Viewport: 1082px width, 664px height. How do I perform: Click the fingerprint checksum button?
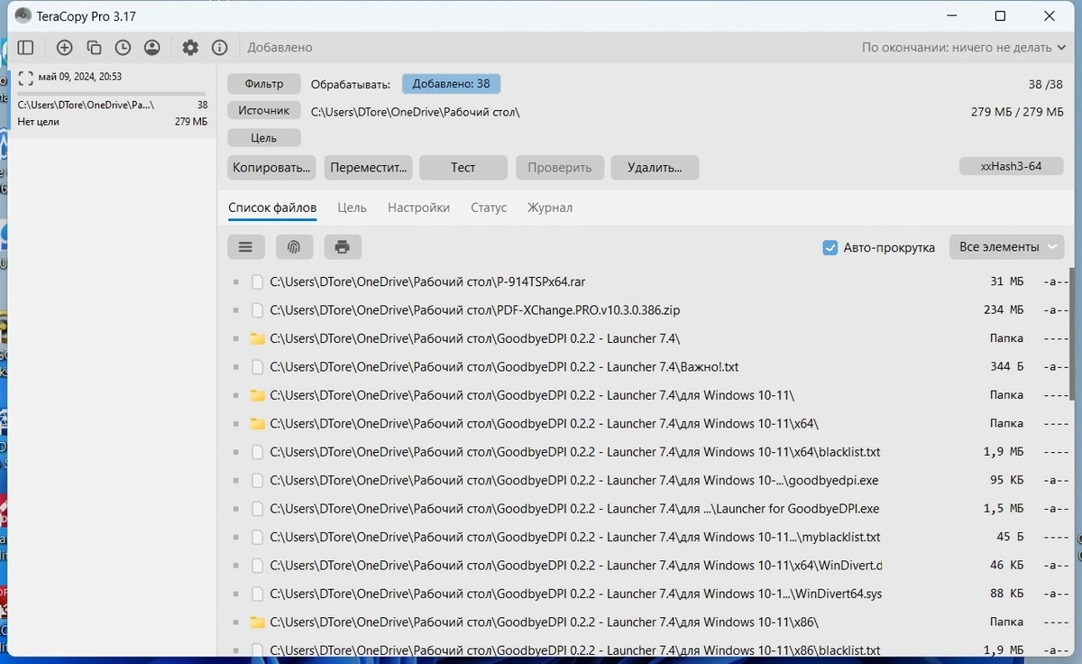[294, 246]
